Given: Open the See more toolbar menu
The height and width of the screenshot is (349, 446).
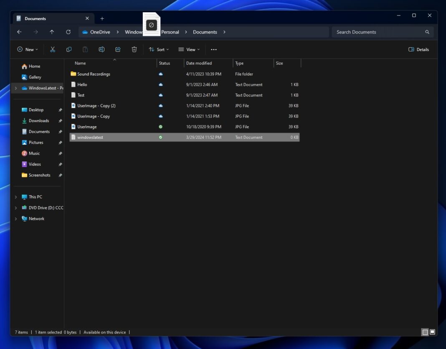Looking at the screenshot, I should pyautogui.click(x=214, y=49).
